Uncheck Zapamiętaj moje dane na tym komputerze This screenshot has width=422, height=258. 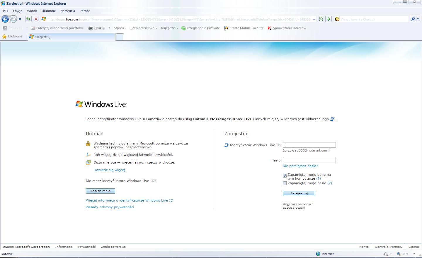pyautogui.click(x=285, y=176)
